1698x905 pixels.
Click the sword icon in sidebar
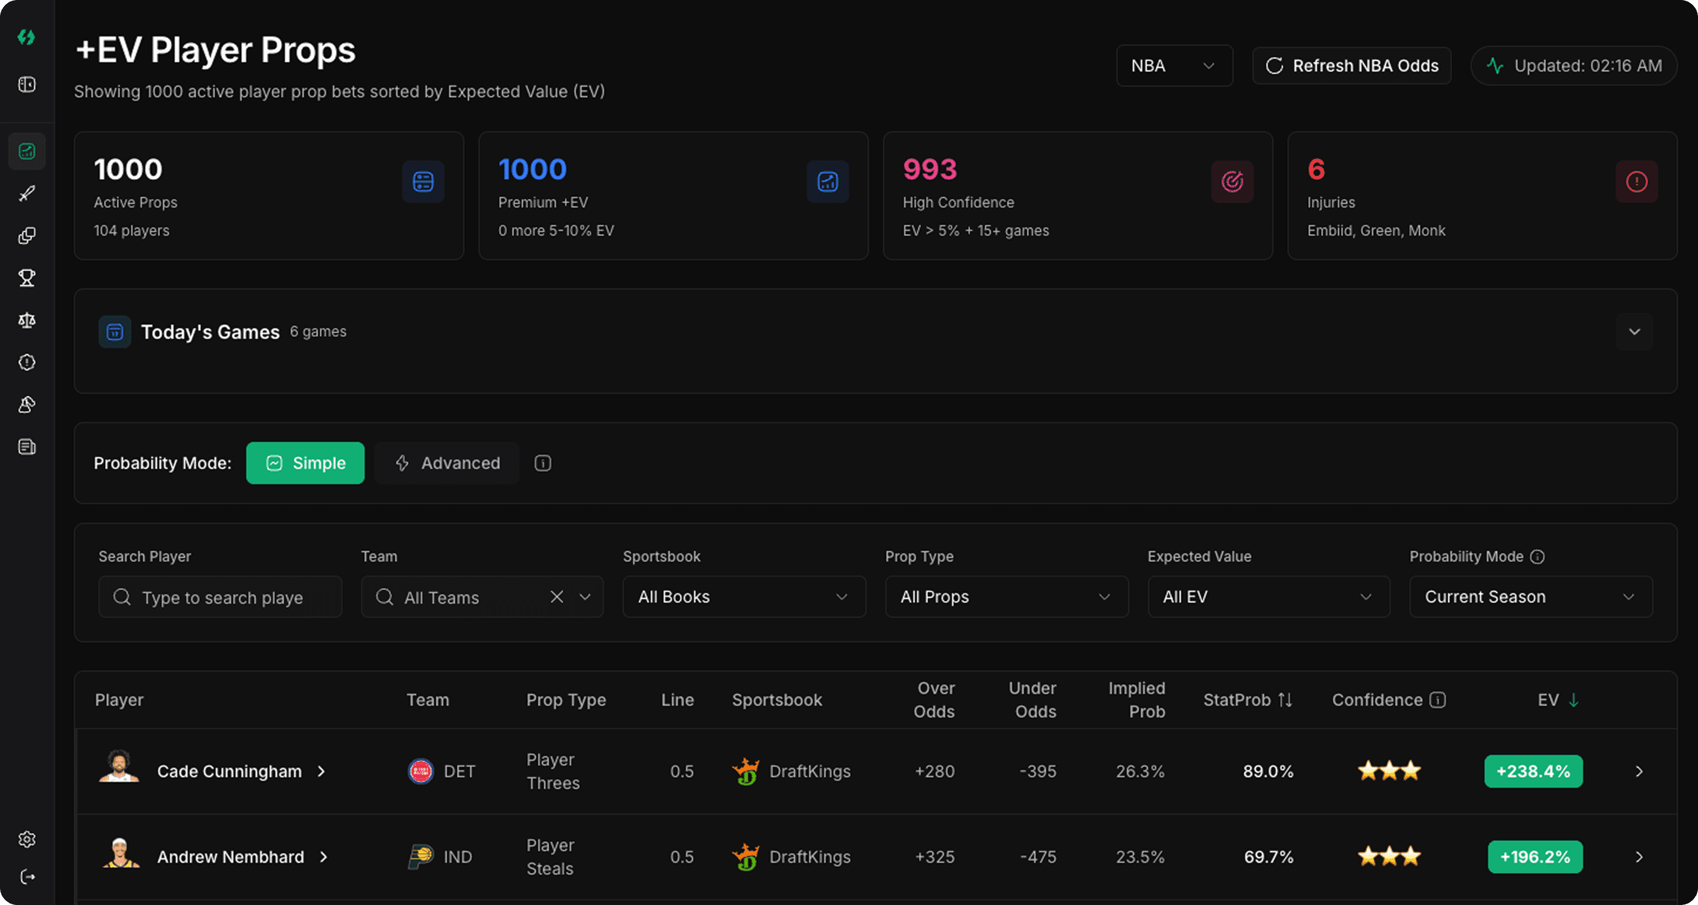tap(26, 193)
